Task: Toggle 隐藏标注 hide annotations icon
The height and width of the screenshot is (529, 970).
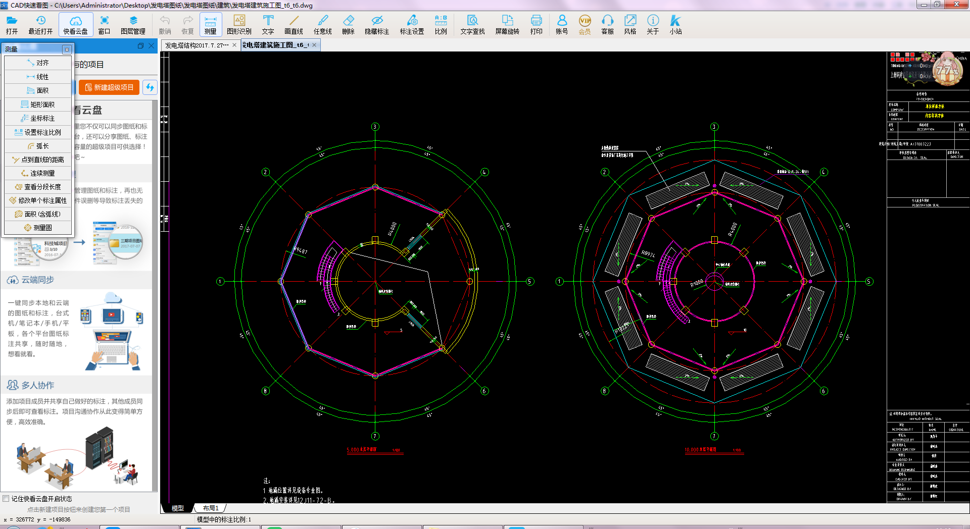Action: click(x=377, y=25)
